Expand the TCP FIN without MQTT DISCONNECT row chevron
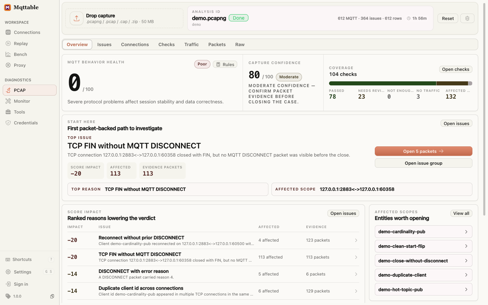 (356, 257)
